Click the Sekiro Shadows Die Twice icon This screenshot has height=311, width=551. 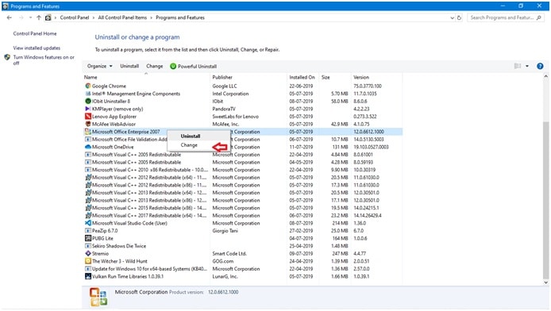88,246
